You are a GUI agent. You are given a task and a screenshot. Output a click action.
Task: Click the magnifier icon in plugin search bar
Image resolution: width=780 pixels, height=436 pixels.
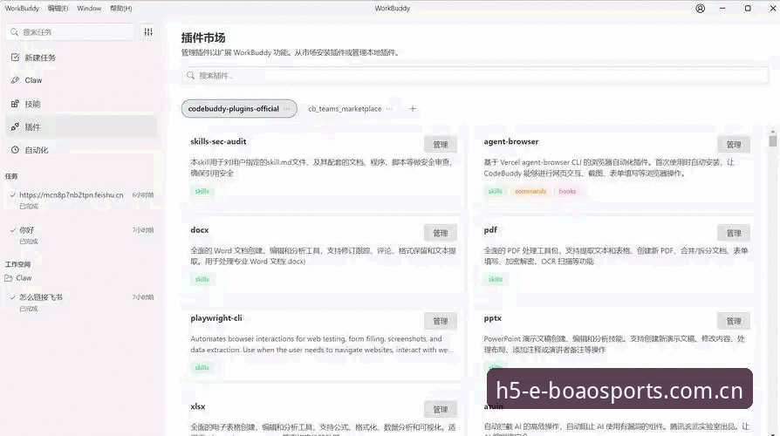tap(190, 76)
